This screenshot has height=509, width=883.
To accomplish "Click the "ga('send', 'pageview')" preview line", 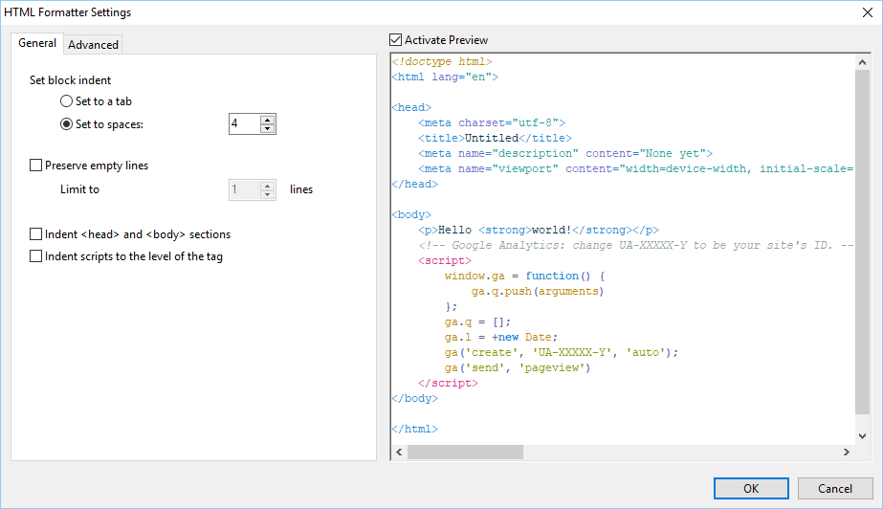I will [518, 367].
